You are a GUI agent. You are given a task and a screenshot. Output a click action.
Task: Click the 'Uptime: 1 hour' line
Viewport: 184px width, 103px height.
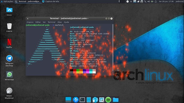[x=77, y=38]
